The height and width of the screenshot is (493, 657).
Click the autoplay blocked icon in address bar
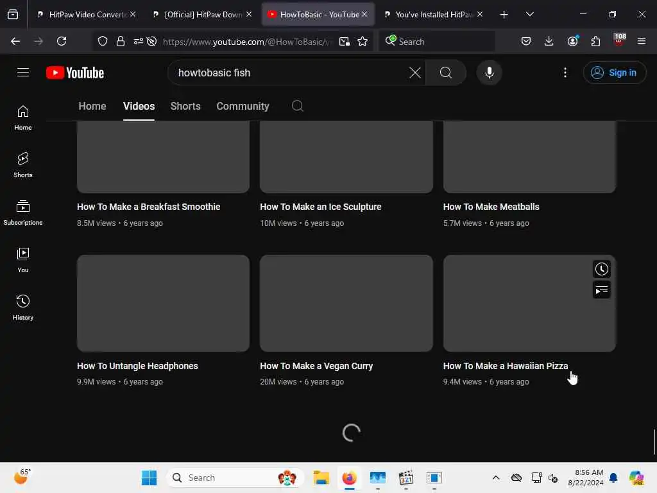[151, 41]
